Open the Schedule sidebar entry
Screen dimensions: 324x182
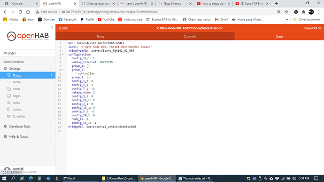19,116
